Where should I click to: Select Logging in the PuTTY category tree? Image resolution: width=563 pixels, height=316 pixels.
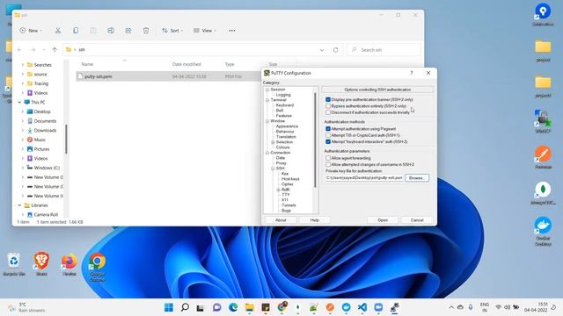click(283, 95)
